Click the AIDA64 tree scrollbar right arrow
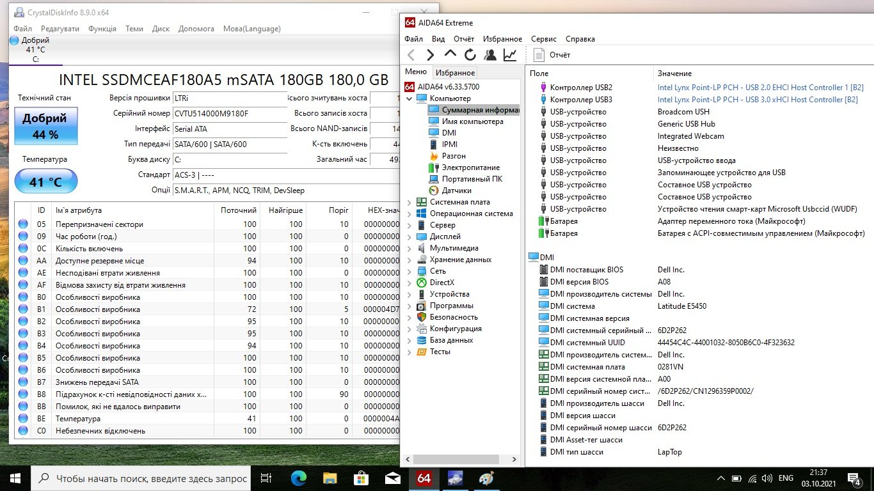Image resolution: width=874 pixels, height=491 pixels. [514, 459]
